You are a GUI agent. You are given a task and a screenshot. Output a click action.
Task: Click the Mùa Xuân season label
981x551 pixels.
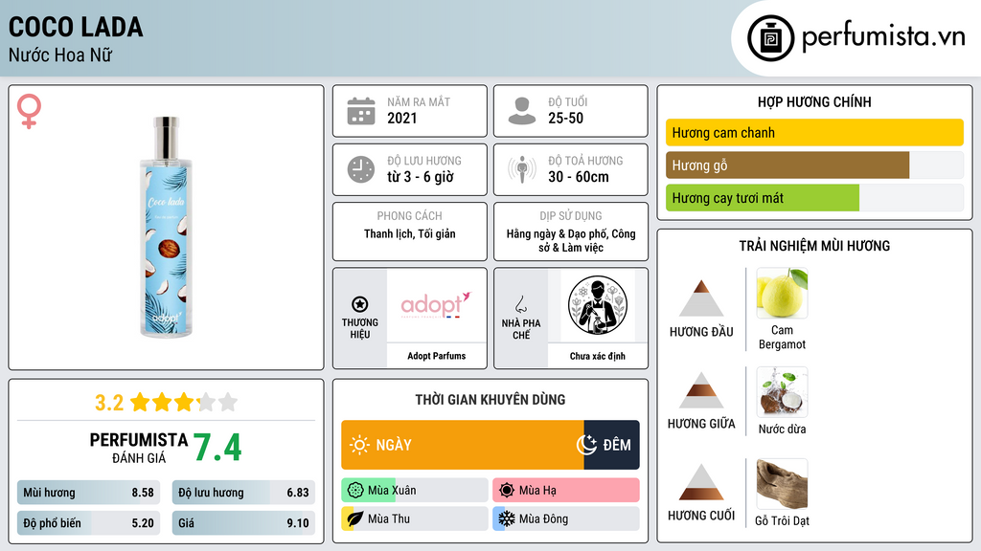(x=392, y=491)
